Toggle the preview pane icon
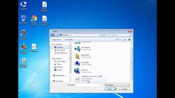Screen dimensions: 175x98 (124, 39)
